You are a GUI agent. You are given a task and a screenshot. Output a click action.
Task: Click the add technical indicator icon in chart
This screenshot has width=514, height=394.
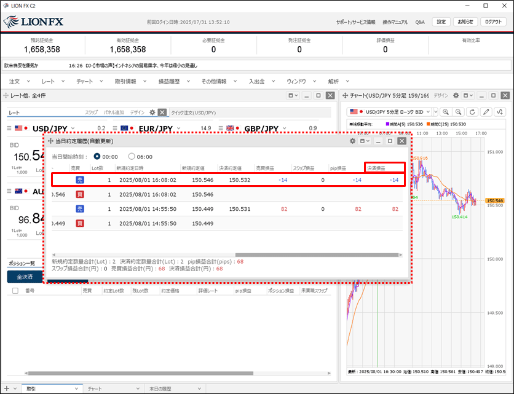point(500,112)
